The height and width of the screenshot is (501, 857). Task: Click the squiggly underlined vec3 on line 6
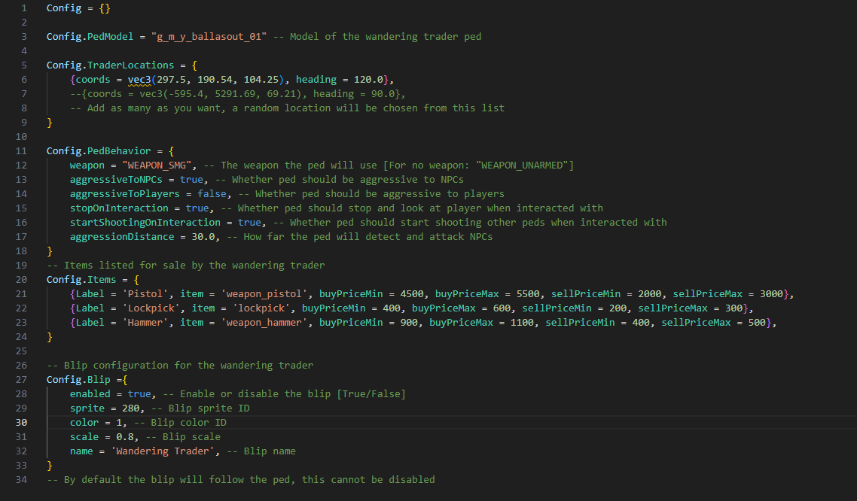click(139, 80)
